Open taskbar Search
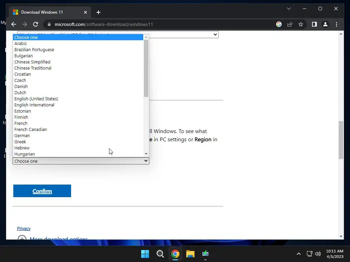350x262 pixels. click(x=160, y=254)
